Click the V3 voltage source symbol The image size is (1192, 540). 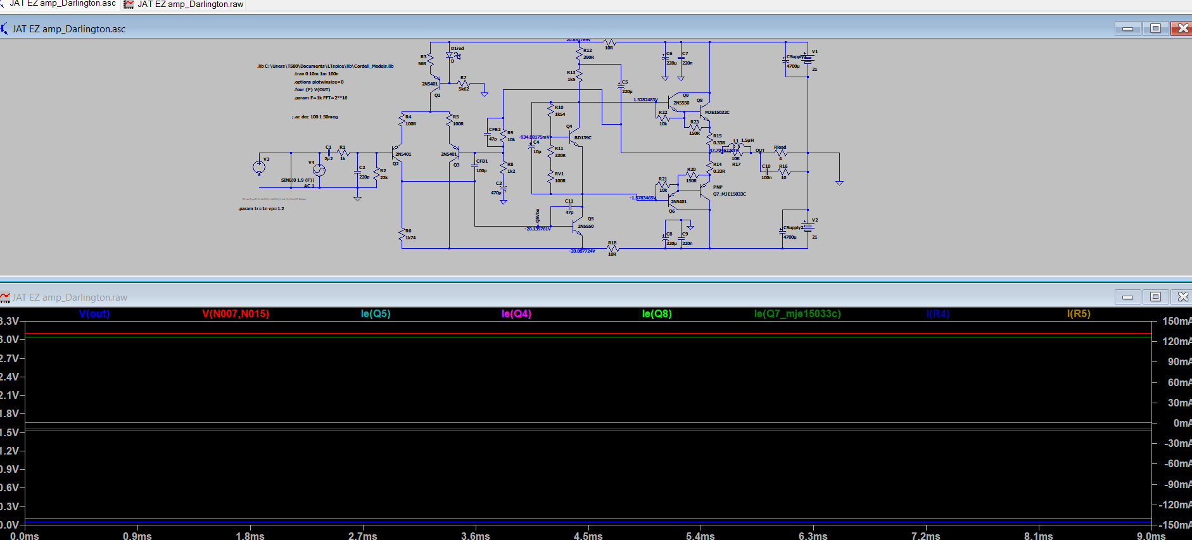pos(259,167)
